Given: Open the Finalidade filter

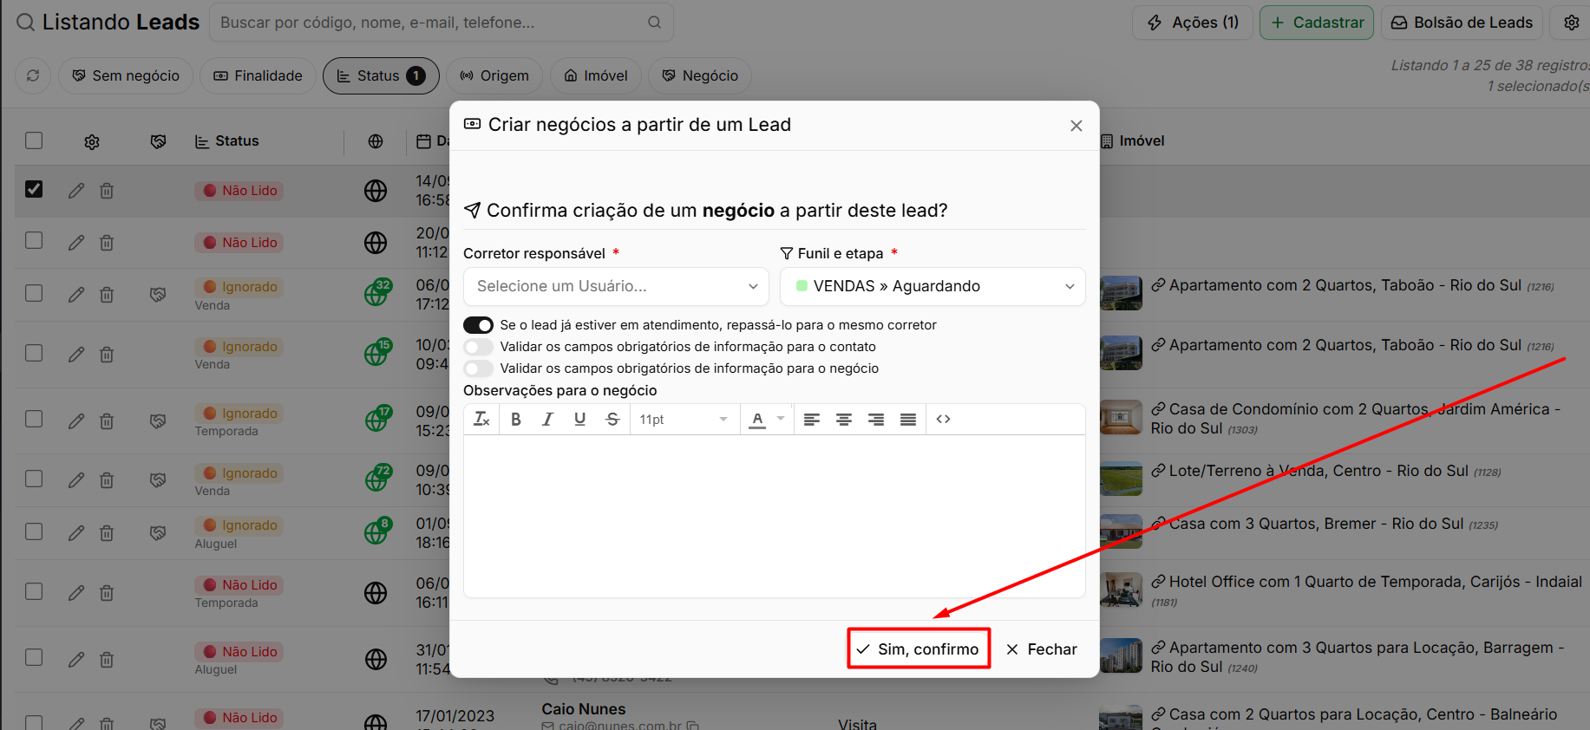Looking at the screenshot, I should tap(258, 76).
